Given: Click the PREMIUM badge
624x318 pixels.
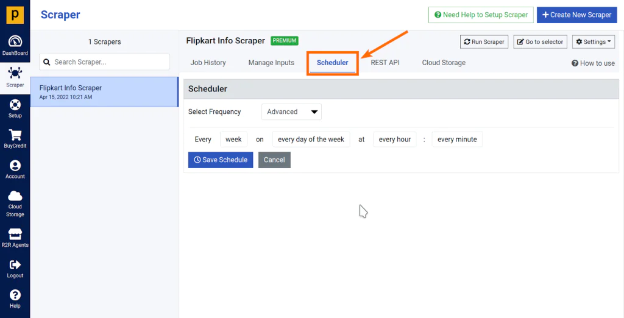Looking at the screenshot, I should (x=285, y=41).
